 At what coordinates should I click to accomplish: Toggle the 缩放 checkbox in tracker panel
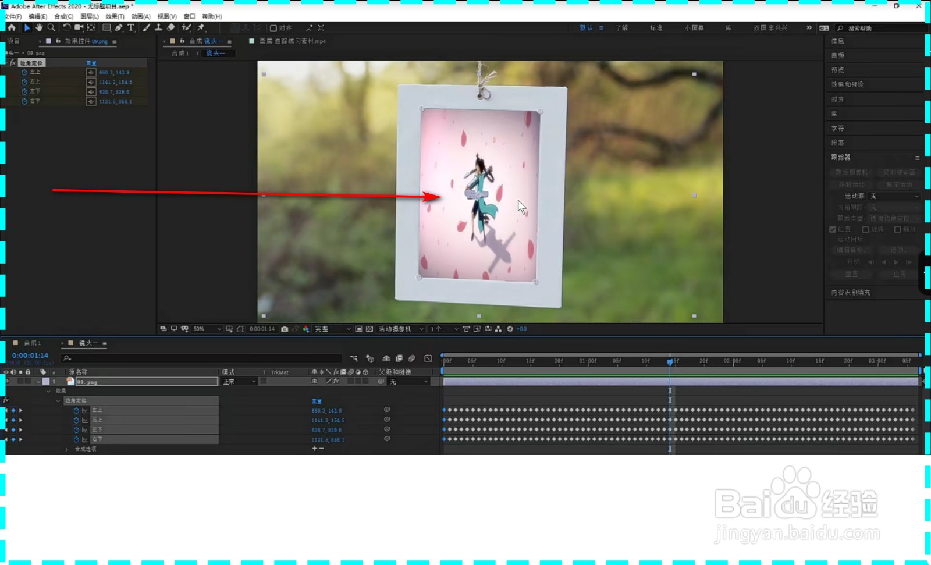click(x=898, y=229)
